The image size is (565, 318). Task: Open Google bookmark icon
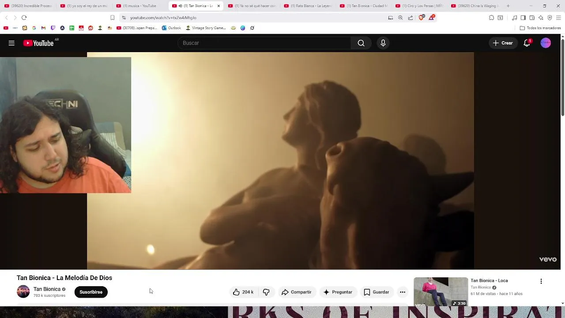34,28
